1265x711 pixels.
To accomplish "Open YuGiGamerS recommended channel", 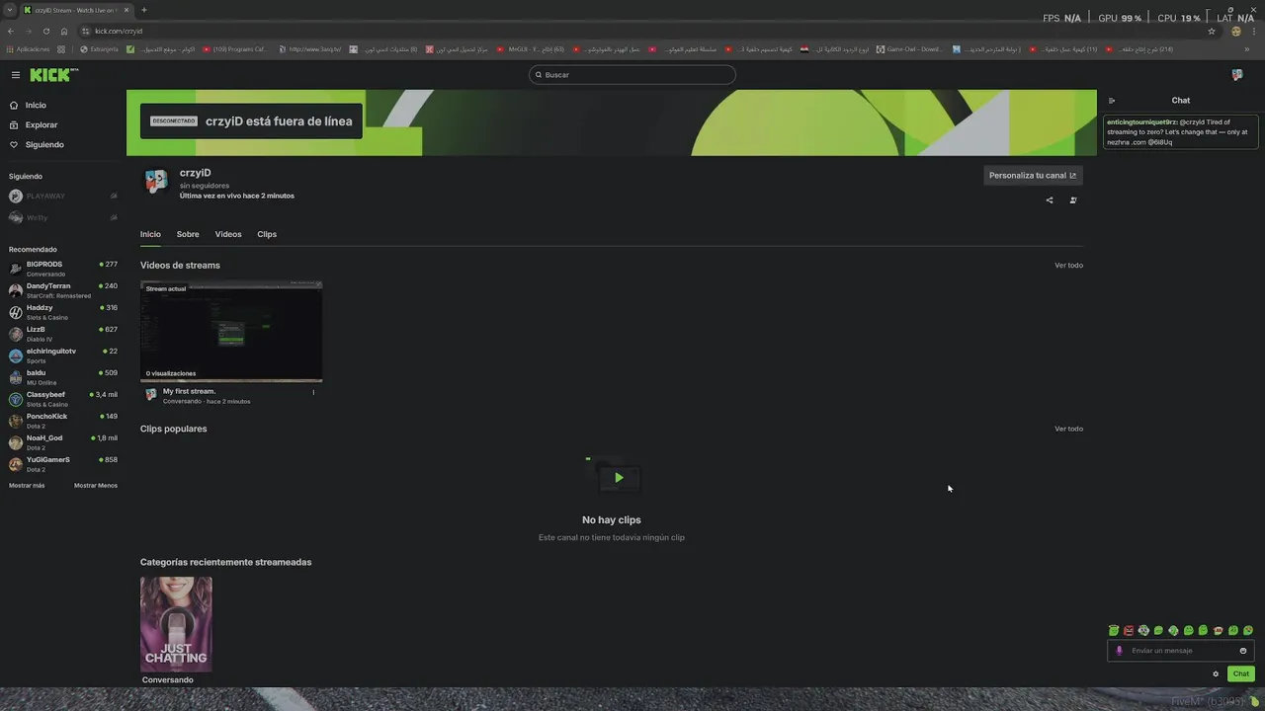I will (x=63, y=464).
